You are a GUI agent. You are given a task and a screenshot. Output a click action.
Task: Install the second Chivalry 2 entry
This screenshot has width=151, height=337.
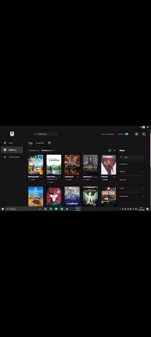(x=87, y=179)
